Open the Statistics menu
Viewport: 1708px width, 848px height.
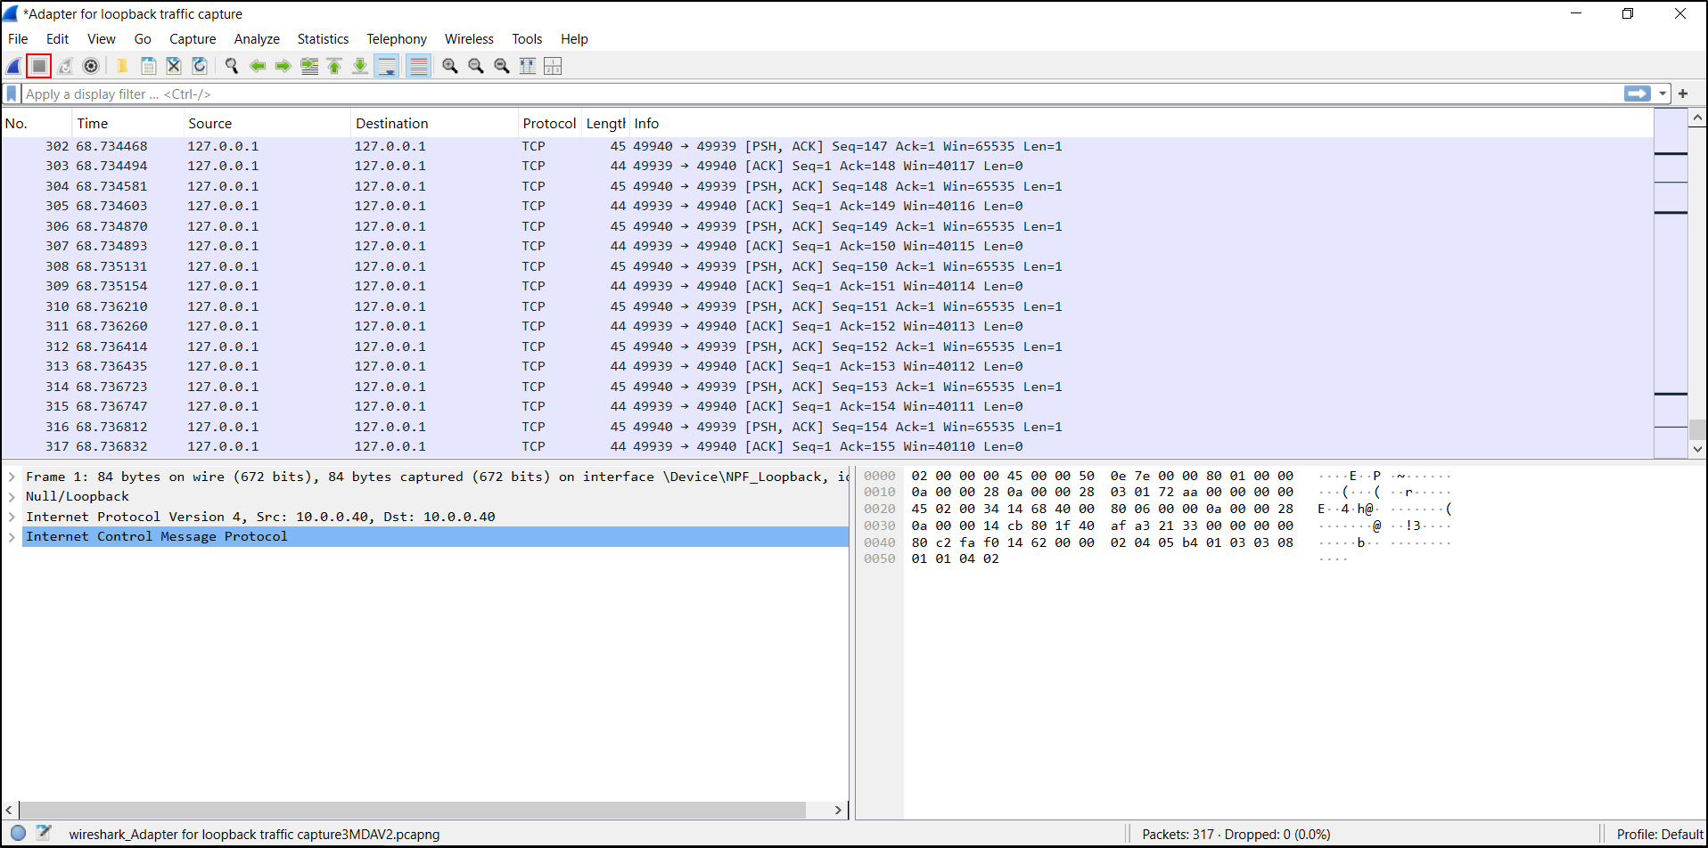tap(323, 38)
